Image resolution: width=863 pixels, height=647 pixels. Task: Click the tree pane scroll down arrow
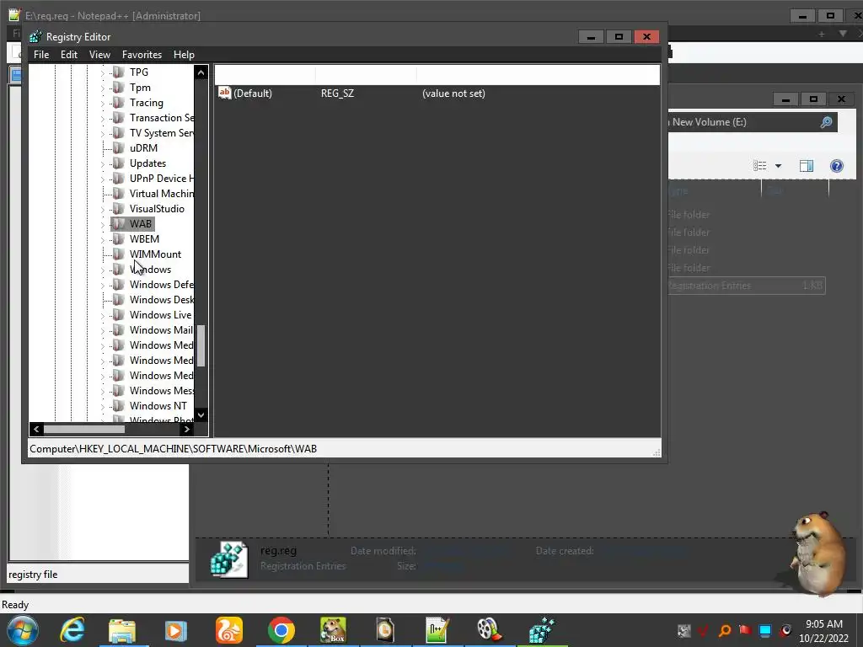coord(201,414)
